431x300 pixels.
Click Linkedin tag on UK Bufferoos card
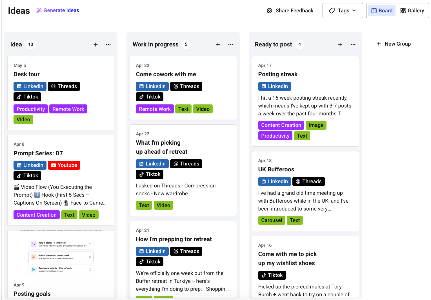coord(275,182)
